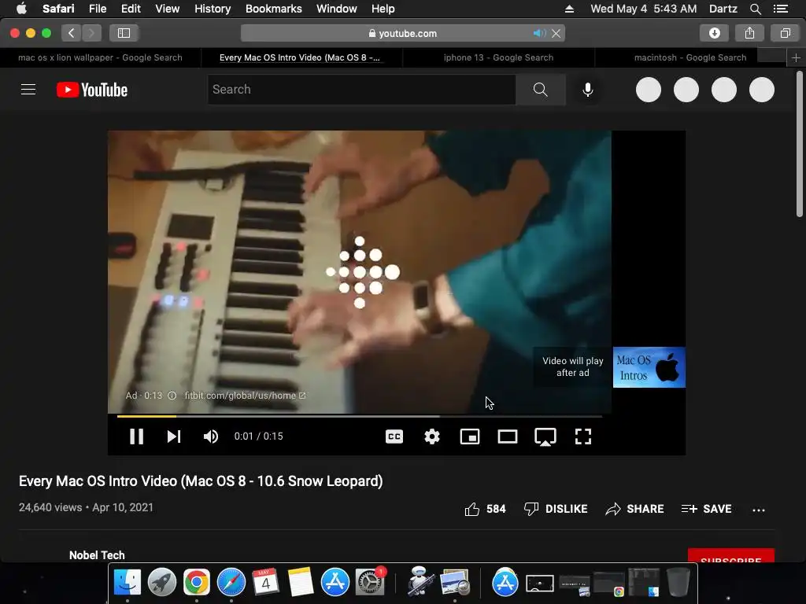Open the player settings gear
Viewport: 806px width, 604px height.
point(432,436)
